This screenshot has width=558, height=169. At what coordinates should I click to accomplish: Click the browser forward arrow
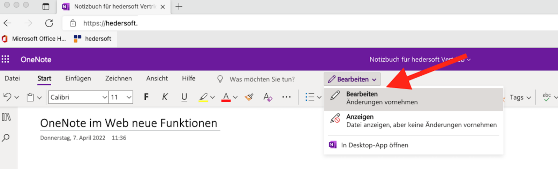[28, 23]
